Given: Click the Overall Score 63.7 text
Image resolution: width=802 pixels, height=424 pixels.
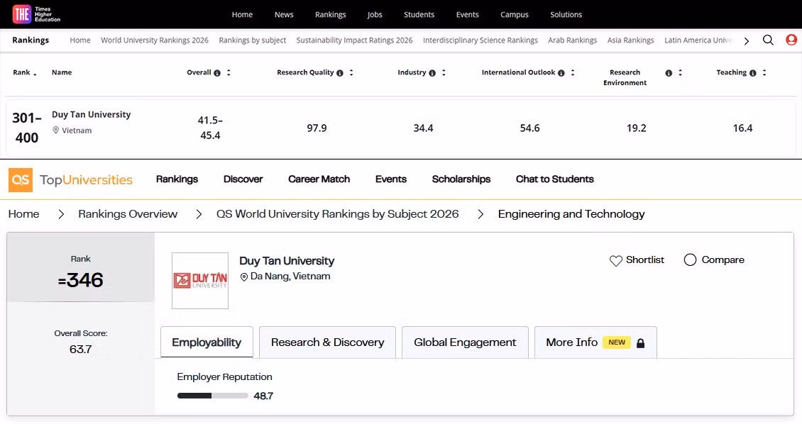Looking at the screenshot, I should coord(80,350).
